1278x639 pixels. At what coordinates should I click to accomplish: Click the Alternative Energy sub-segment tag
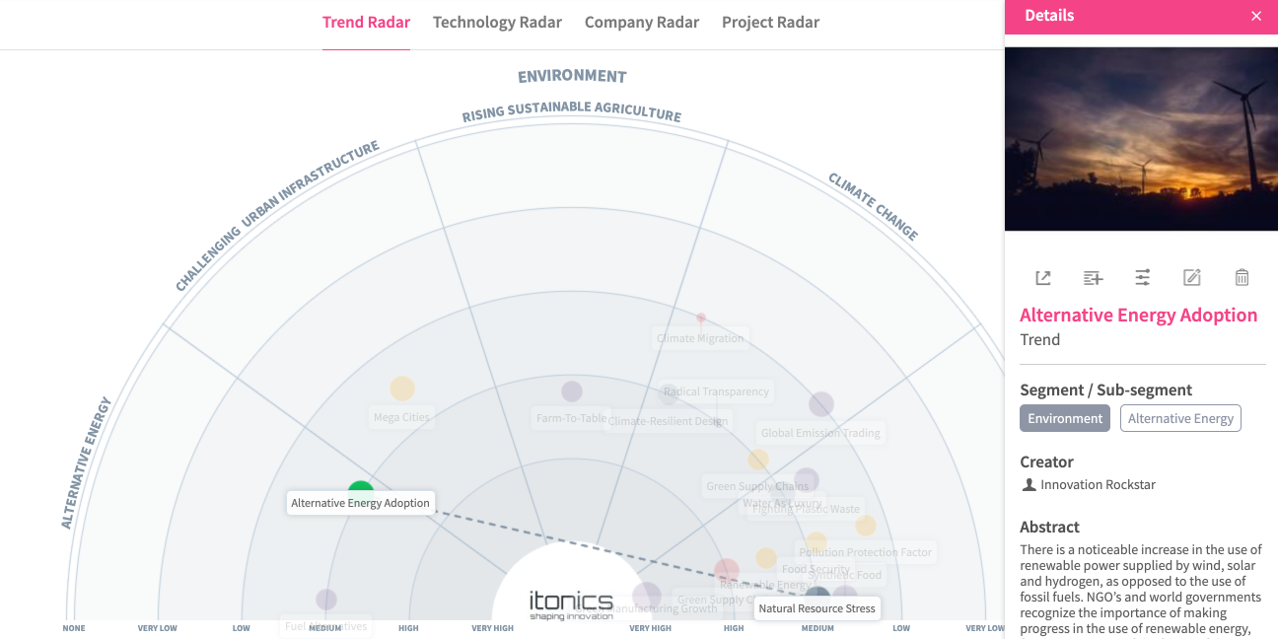[1180, 418]
